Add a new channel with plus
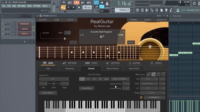Image resolution: width=200 pixels, height=112 pixels. 24,42
